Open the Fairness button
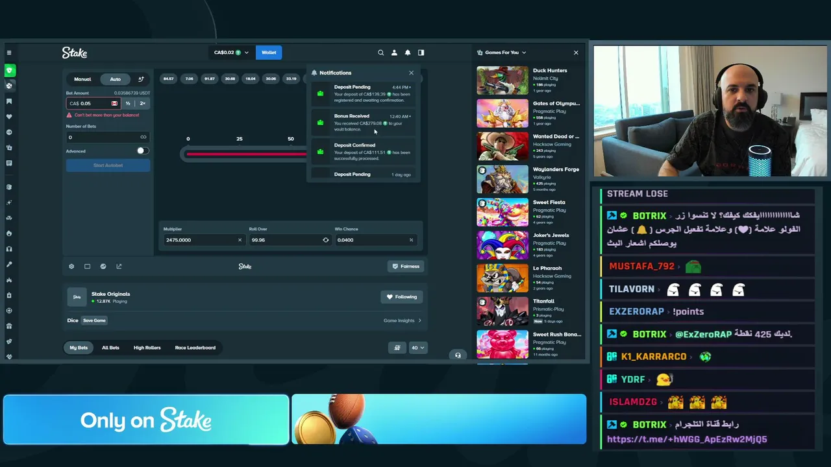 tap(406, 266)
